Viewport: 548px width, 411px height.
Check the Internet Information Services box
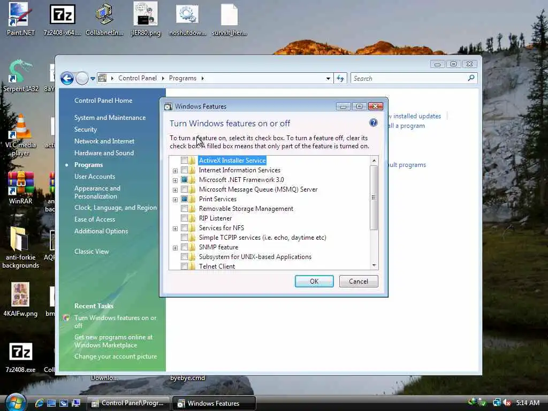click(184, 170)
